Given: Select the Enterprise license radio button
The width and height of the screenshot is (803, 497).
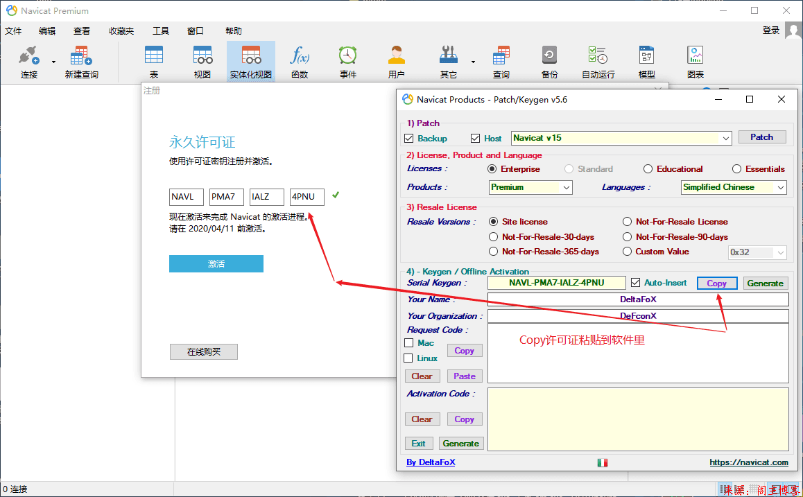Looking at the screenshot, I should tap(492, 169).
